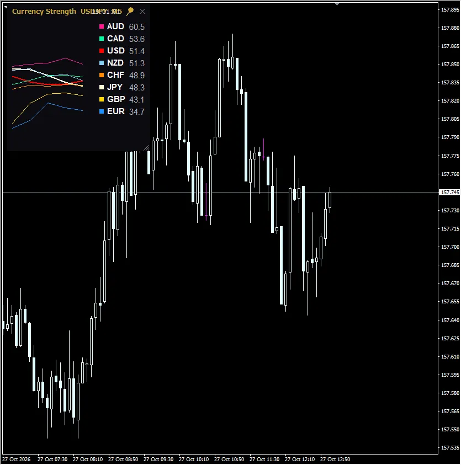The image size is (461, 465).
Task: Click the "27 Oct 12:50" time label
Action: (x=335, y=459)
